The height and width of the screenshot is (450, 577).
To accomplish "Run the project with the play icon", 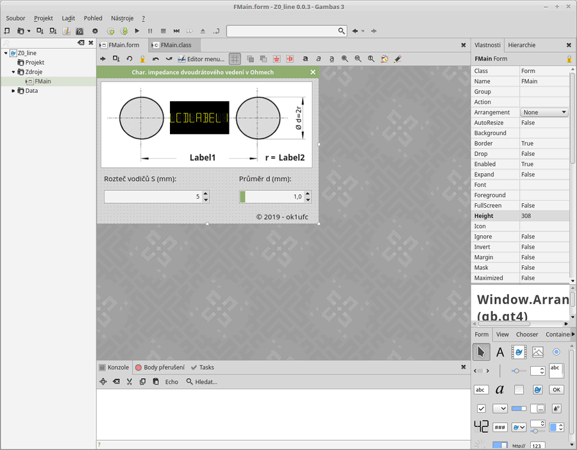I will [x=137, y=31].
